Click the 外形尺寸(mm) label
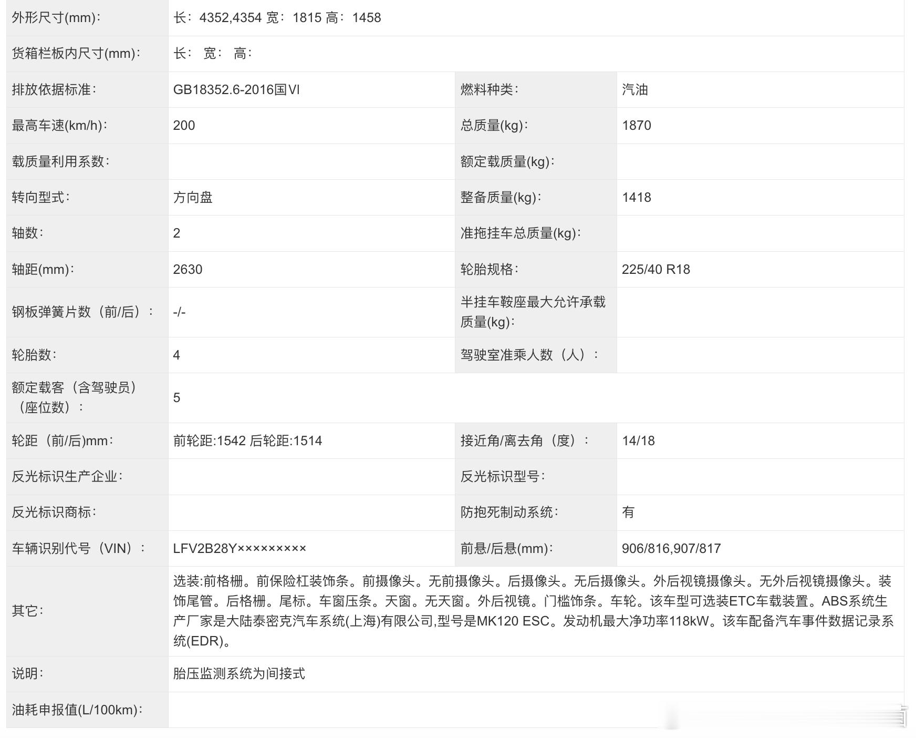Viewport: 916px width, 738px height. [x=56, y=18]
